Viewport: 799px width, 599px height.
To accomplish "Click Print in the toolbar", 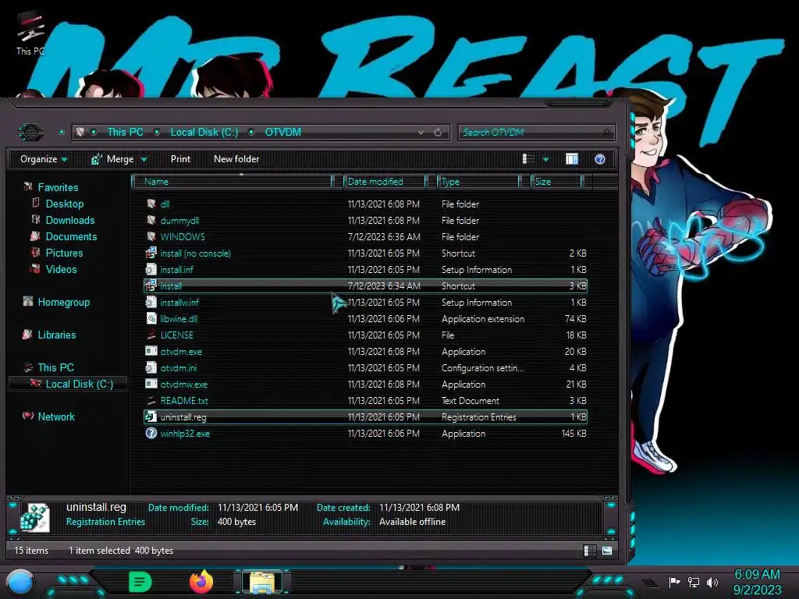I will coord(180,159).
